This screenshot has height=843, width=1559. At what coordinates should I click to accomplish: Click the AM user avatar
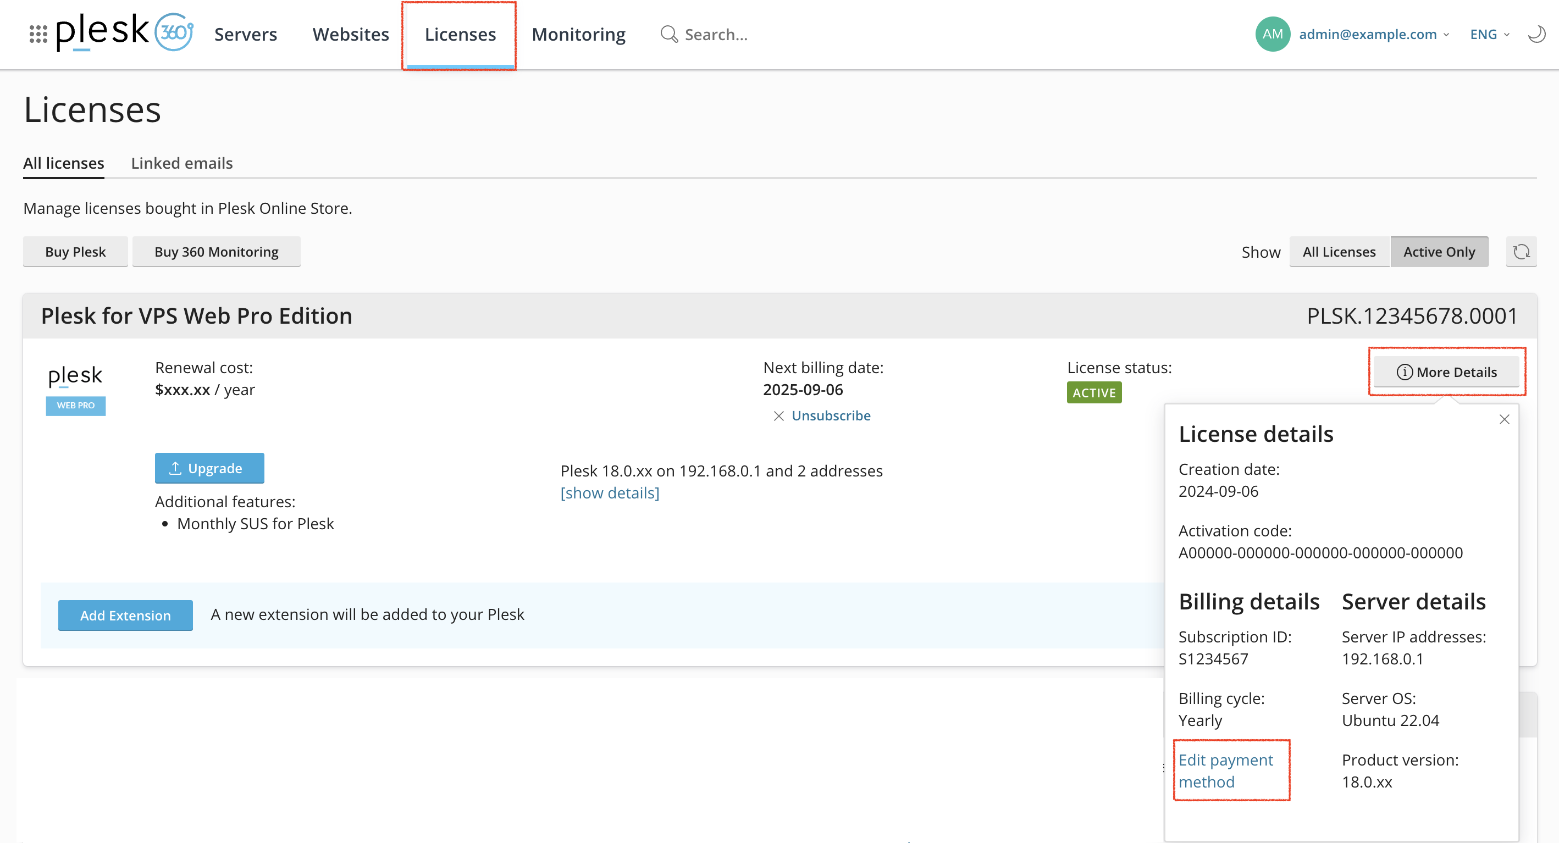pos(1272,34)
